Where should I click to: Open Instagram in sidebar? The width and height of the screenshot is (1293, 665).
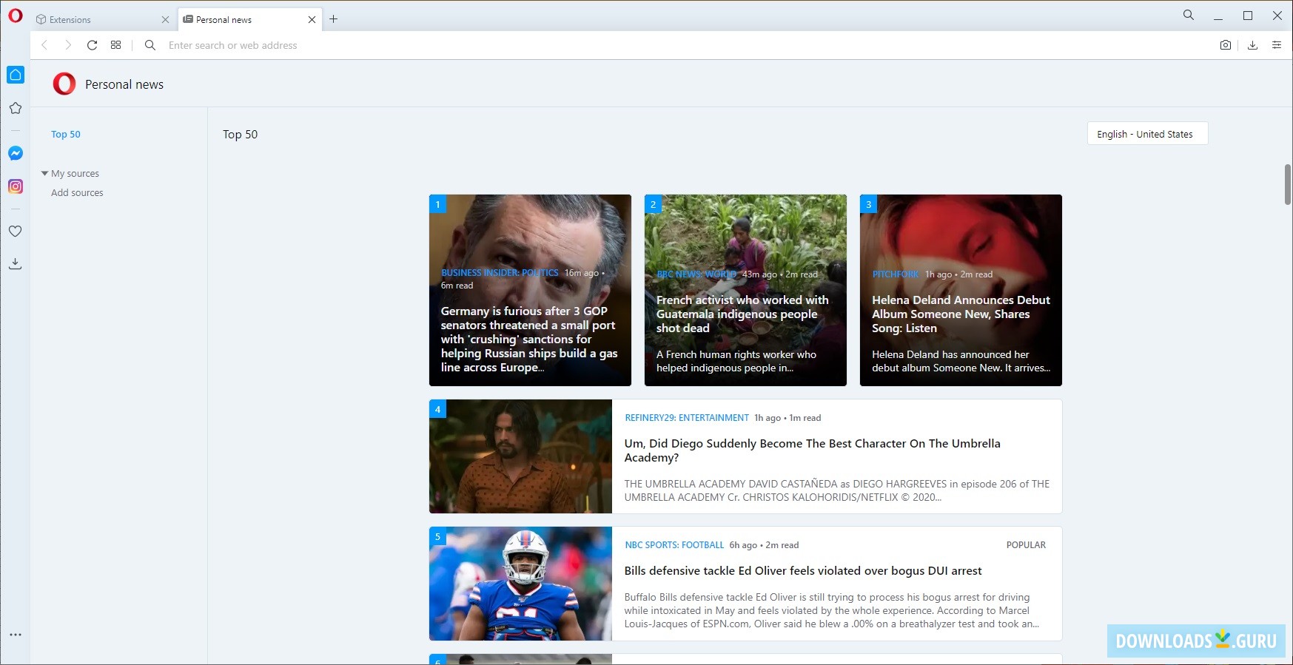click(x=16, y=186)
